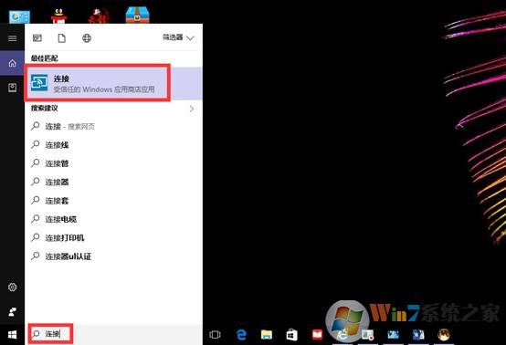Image resolution: width=506 pixels, height=345 pixels.
Task: Click the 连接 app cast icon
Action: tap(39, 83)
